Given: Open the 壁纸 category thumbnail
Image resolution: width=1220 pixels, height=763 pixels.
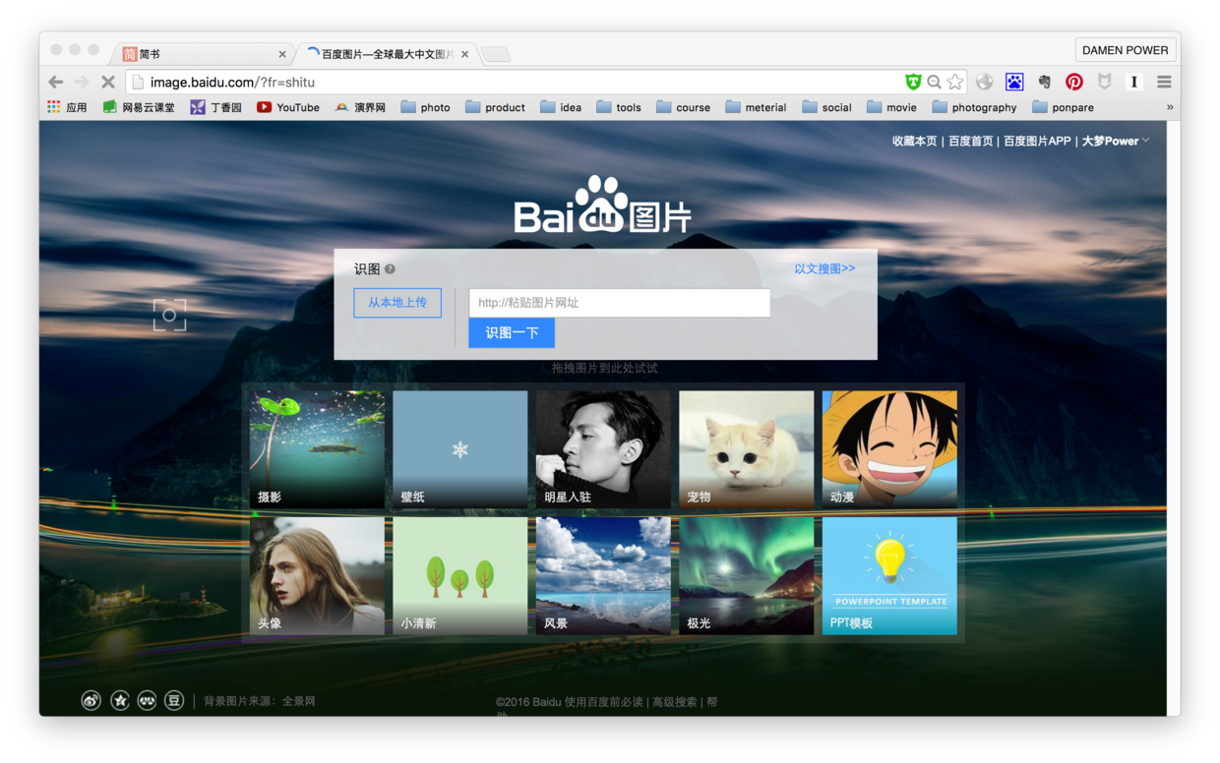Looking at the screenshot, I should pos(460,449).
